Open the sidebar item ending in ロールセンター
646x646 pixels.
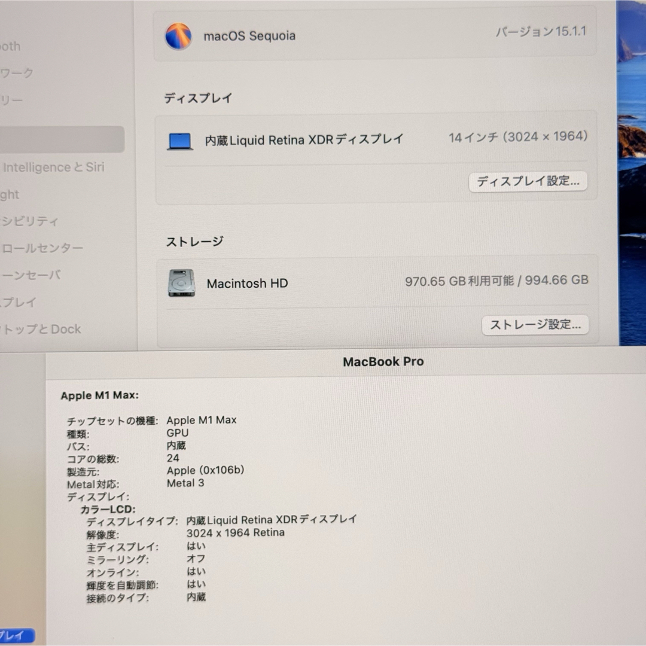click(x=42, y=248)
